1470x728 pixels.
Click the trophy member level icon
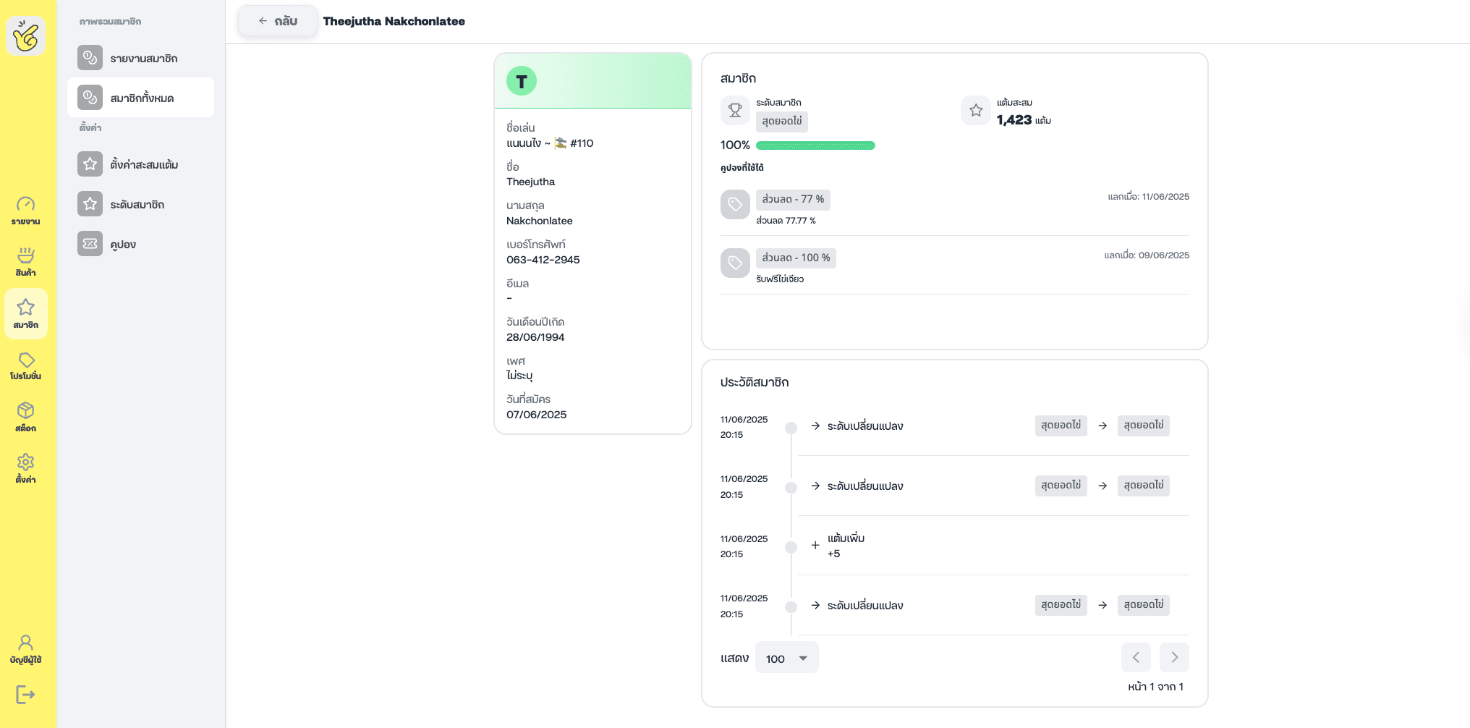(x=735, y=110)
